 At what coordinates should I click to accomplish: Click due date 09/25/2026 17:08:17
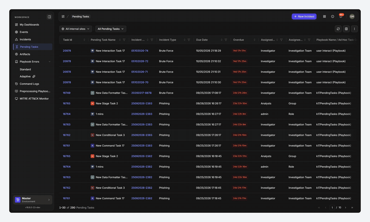point(209,93)
